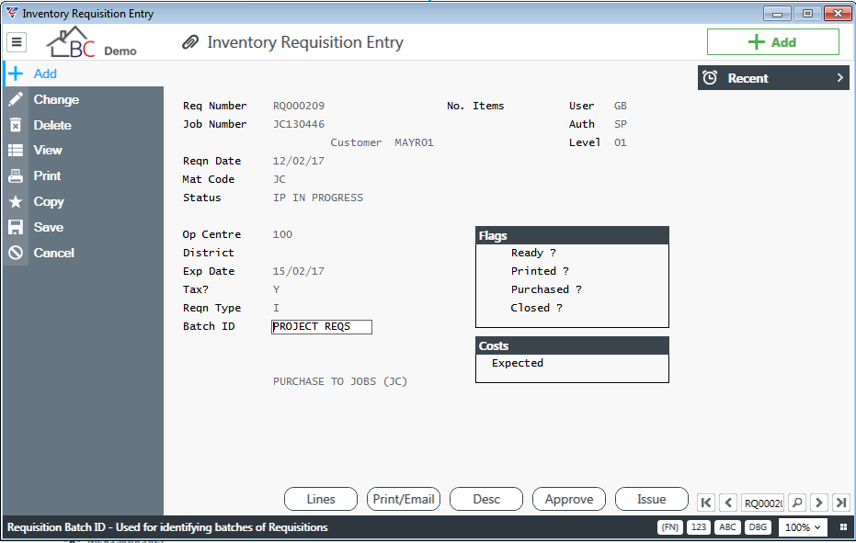Viewport: 856px width, 543px height.
Task: Click the Req Number value RQ000209
Action: [x=299, y=106]
